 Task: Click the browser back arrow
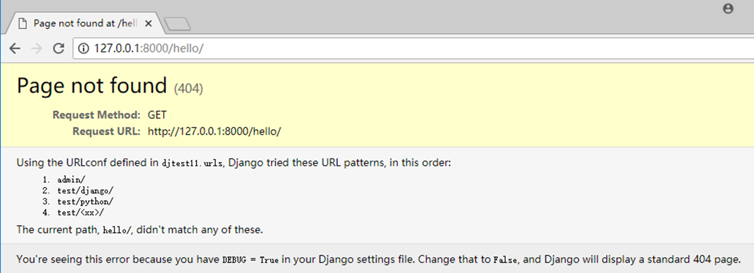point(15,48)
